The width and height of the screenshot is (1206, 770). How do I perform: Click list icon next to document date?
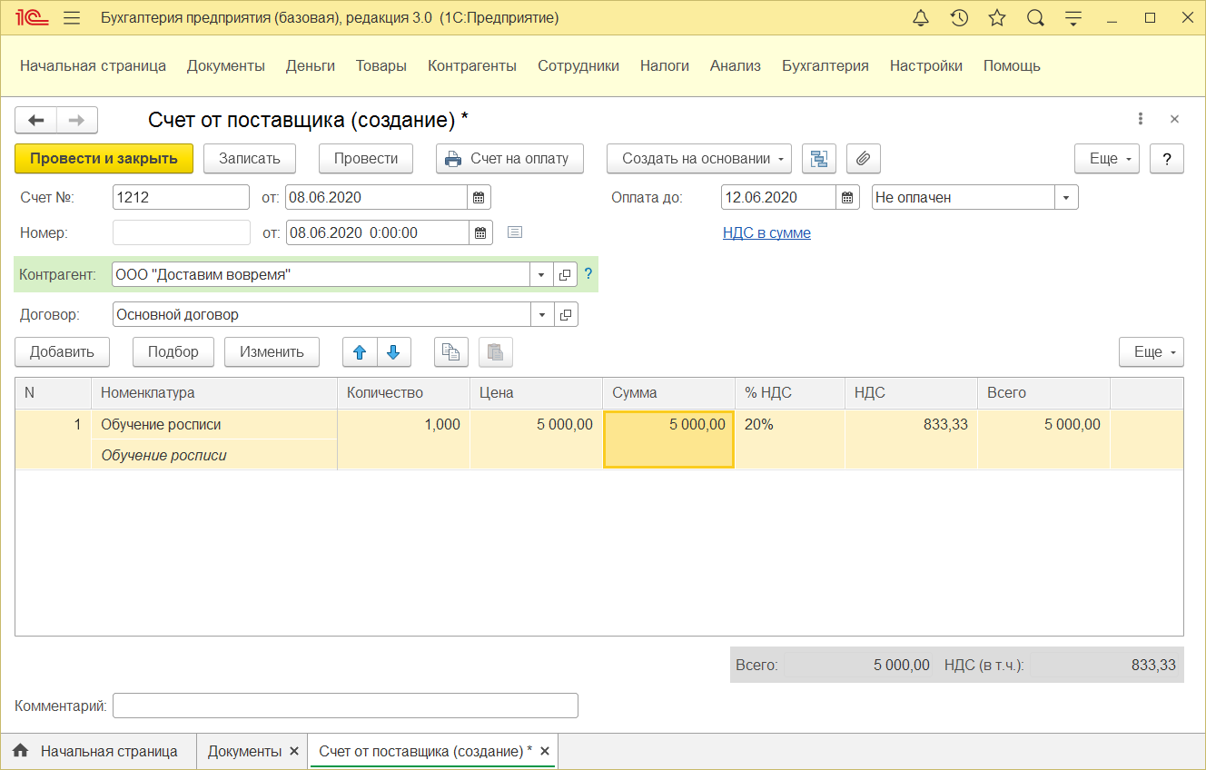pos(515,232)
